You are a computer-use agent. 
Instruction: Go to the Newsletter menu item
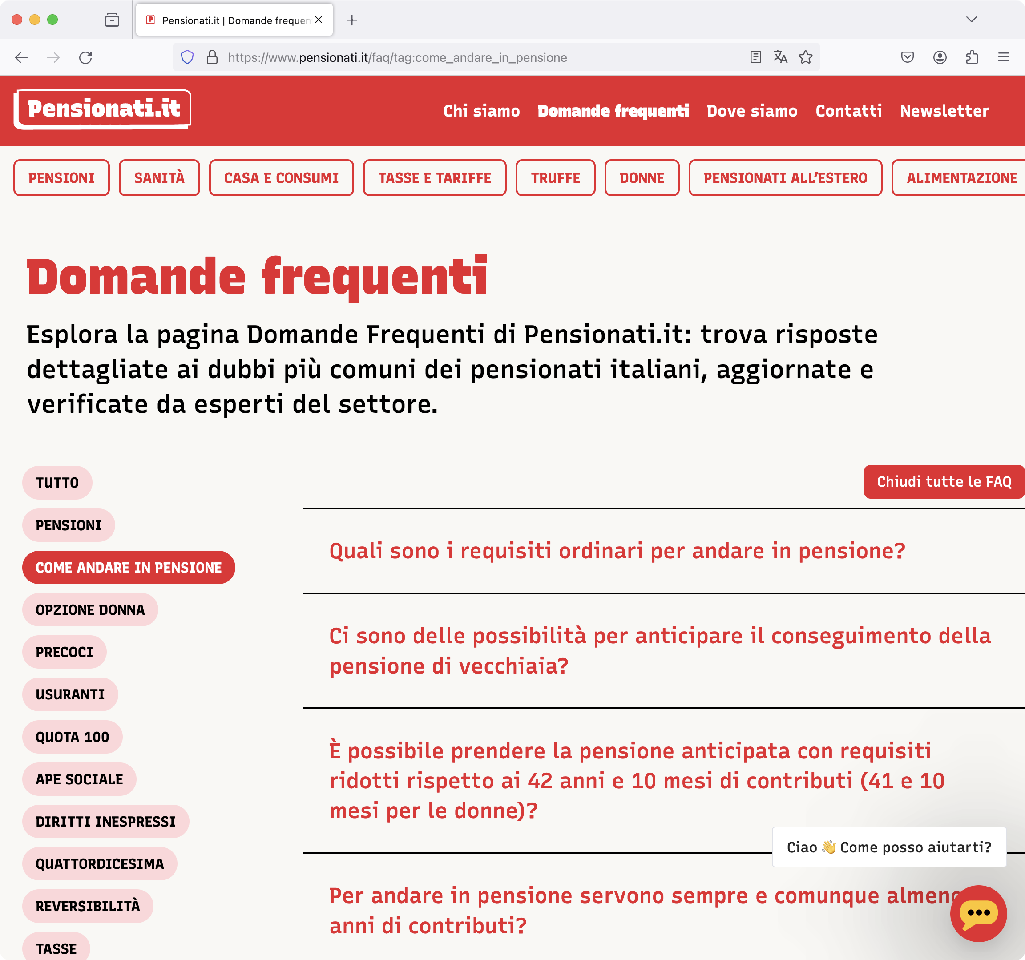pyautogui.click(x=944, y=111)
